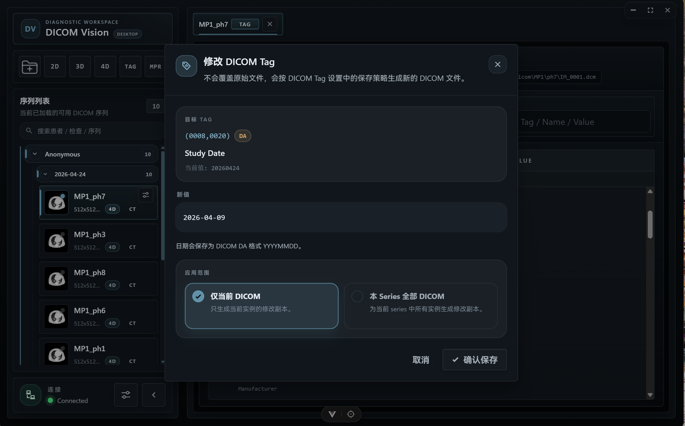Click the crosshair target icon in dock
The image size is (685, 426).
point(351,414)
